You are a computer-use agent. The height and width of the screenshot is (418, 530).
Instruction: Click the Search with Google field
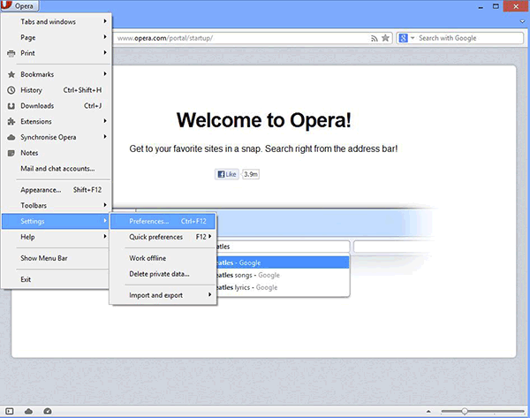(x=459, y=38)
